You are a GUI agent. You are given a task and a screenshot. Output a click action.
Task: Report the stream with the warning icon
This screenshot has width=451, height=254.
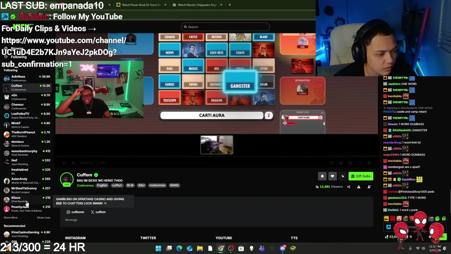tap(359, 187)
